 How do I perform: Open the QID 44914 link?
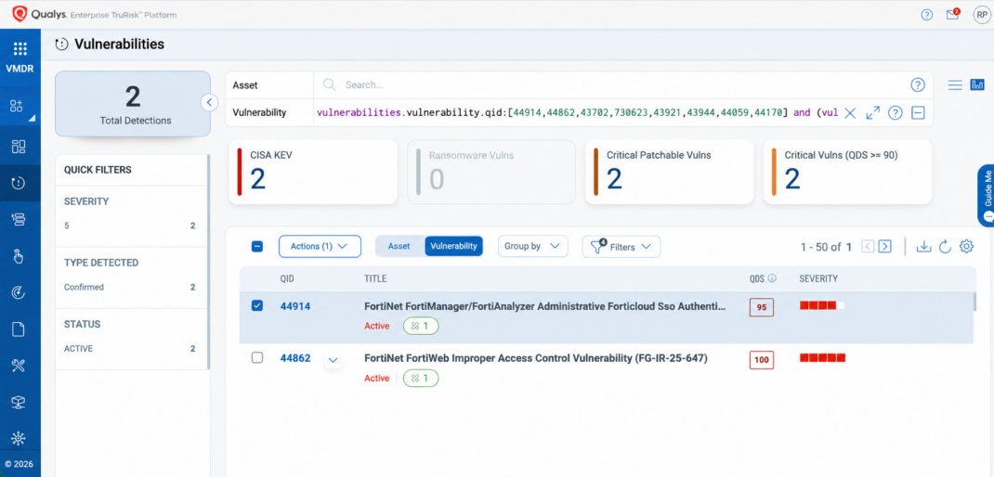coord(295,306)
